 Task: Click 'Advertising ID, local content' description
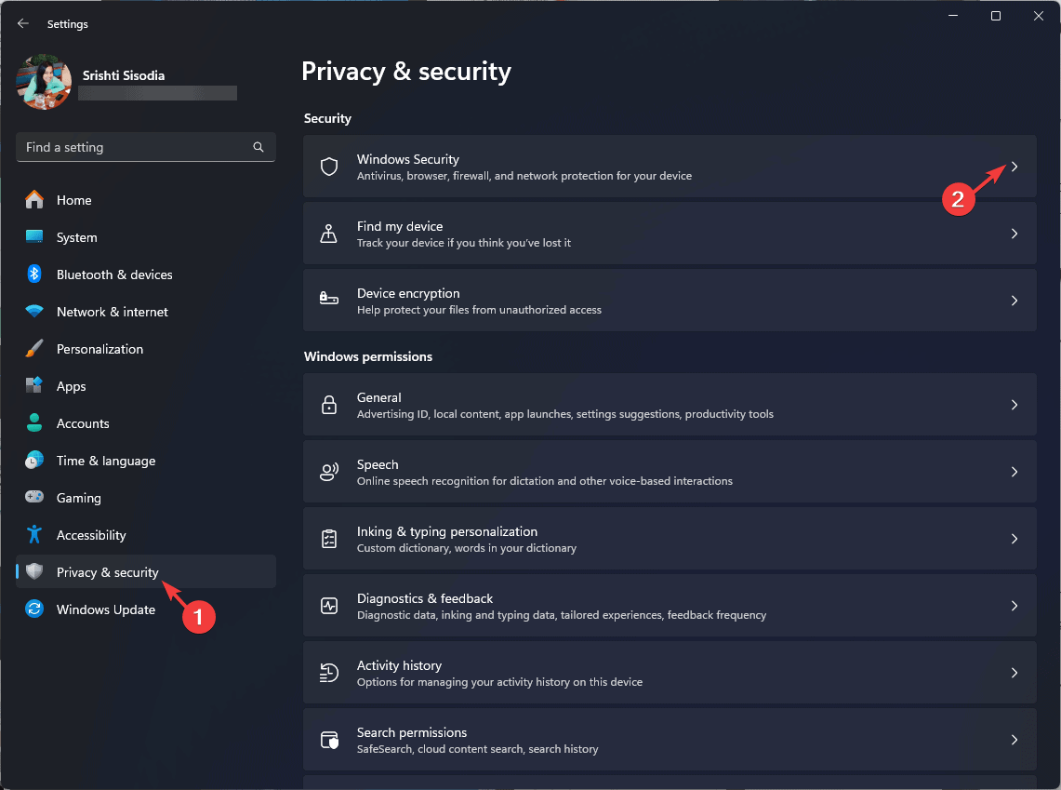point(565,414)
